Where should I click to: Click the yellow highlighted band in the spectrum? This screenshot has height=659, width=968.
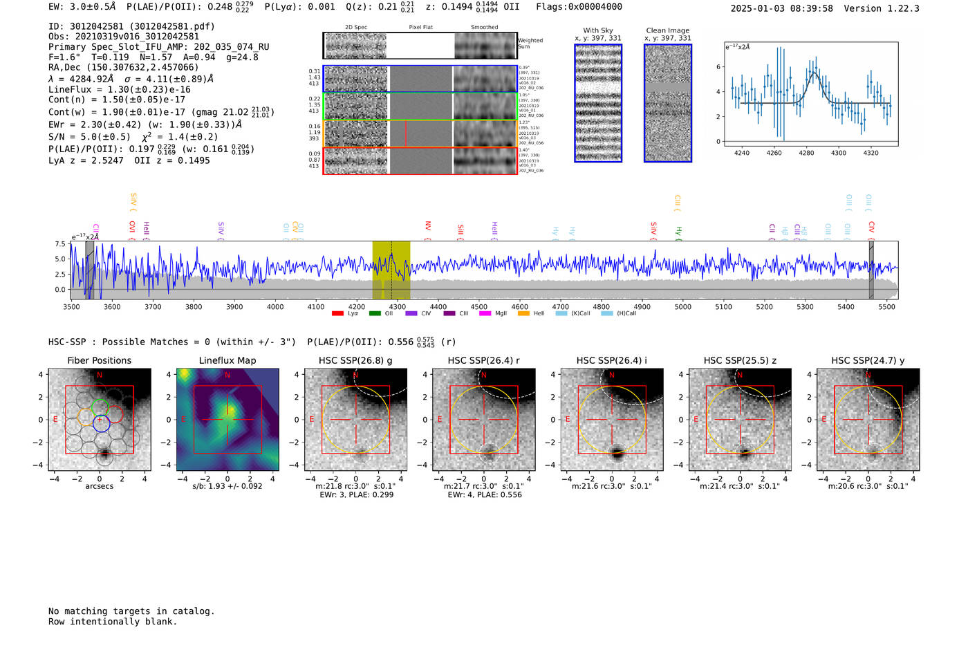pos(391,270)
